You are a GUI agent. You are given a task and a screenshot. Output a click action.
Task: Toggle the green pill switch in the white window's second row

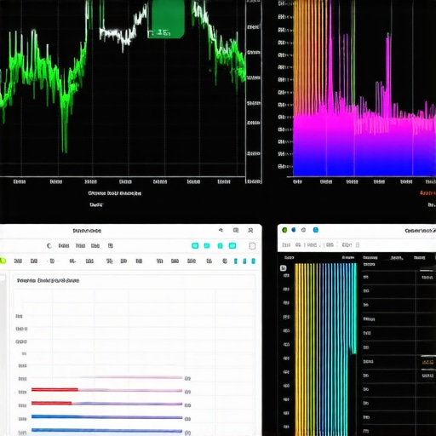coord(3,261)
